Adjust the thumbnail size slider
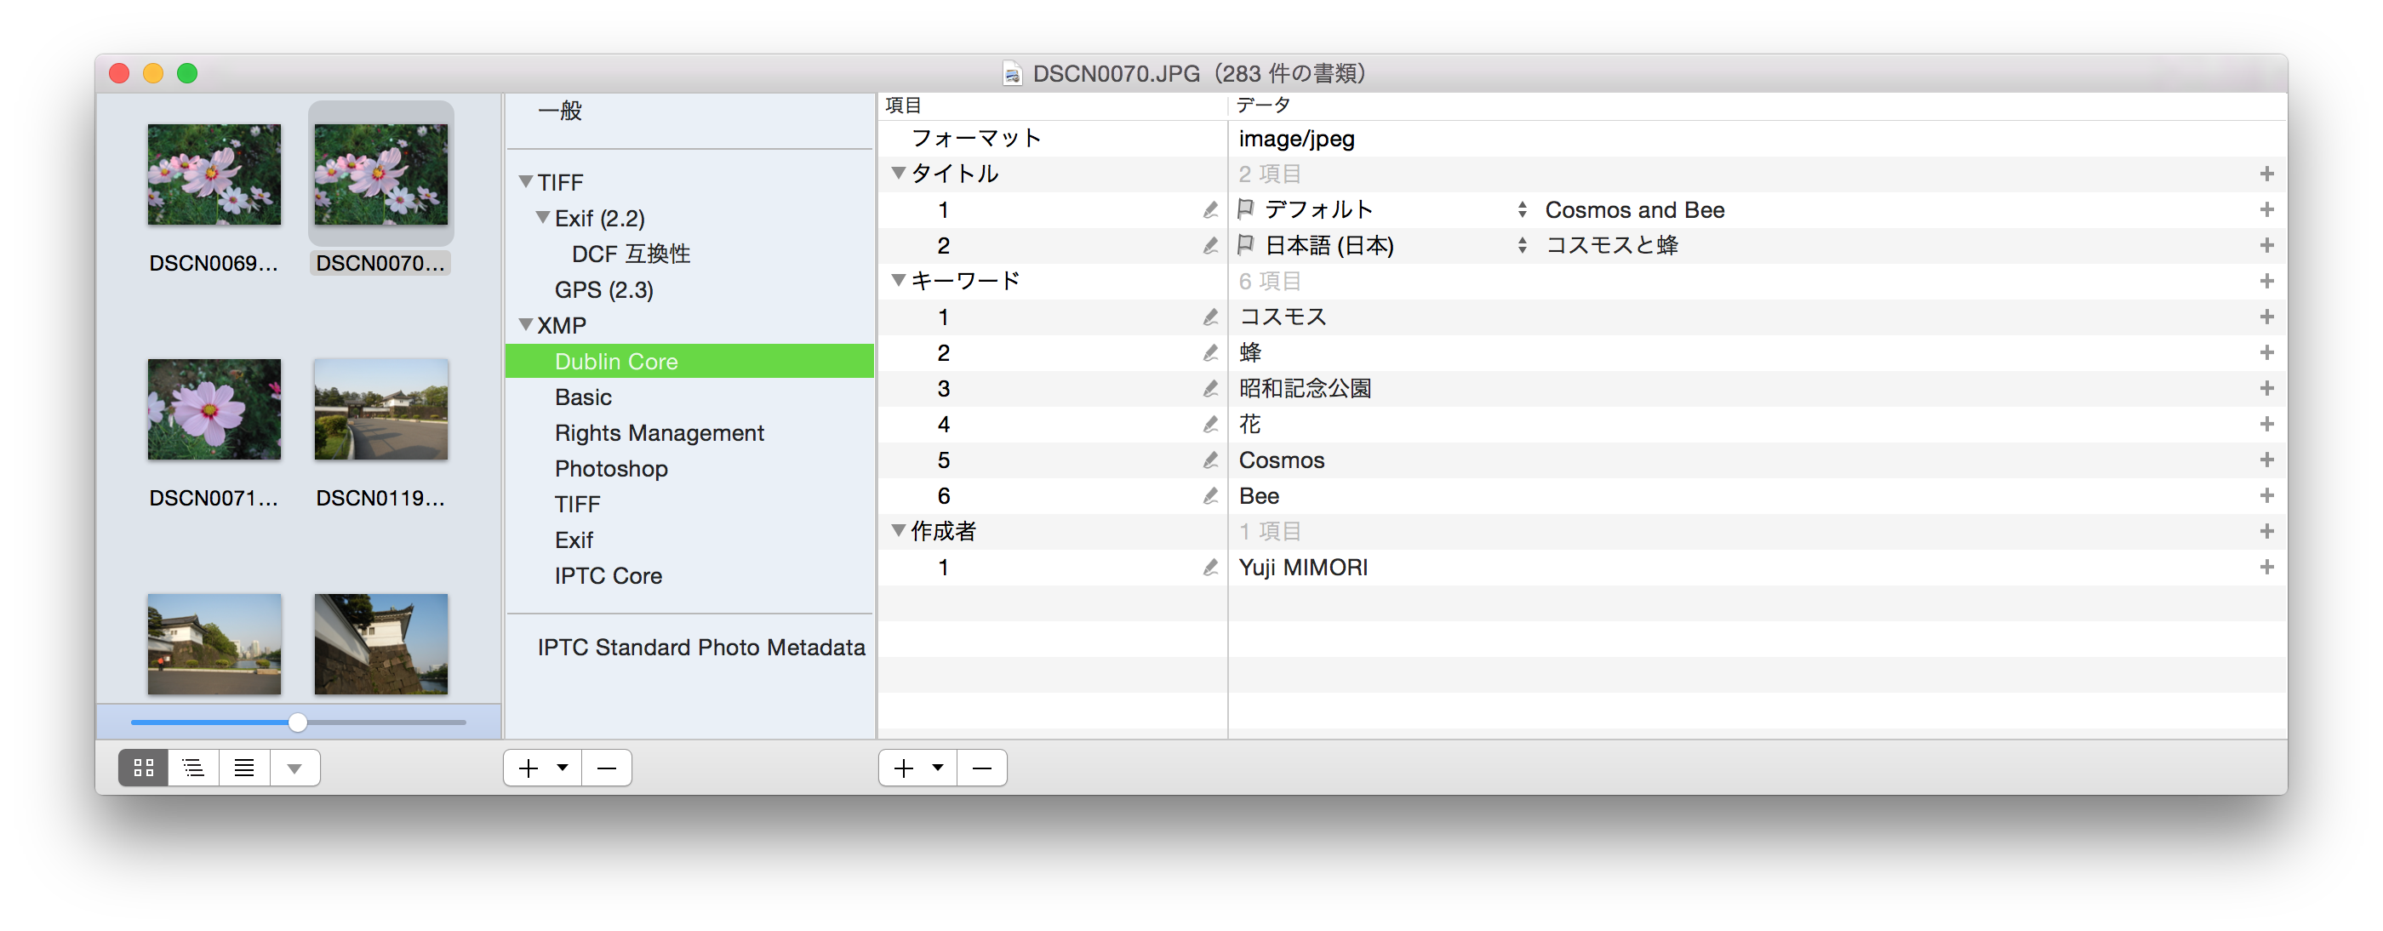 [297, 723]
